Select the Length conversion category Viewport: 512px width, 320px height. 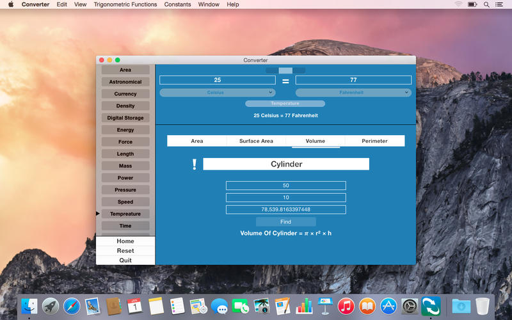(x=125, y=154)
